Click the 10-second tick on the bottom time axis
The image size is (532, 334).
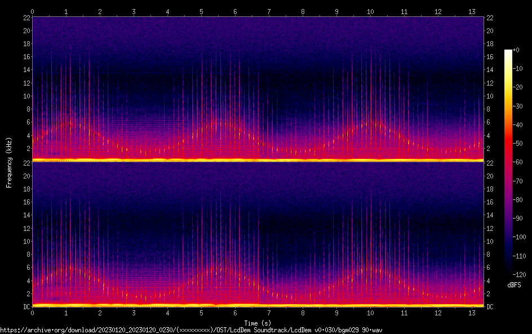pyautogui.click(x=370, y=312)
